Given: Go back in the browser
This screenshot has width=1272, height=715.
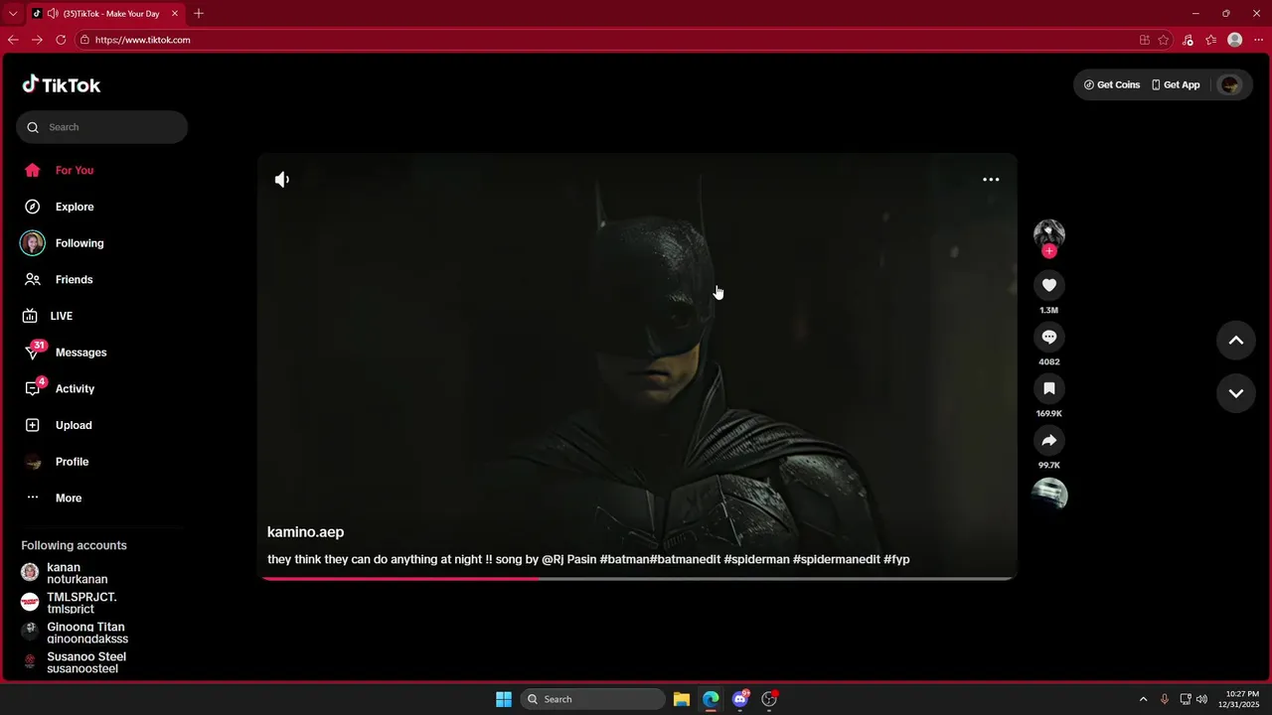Looking at the screenshot, I should point(13,40).
